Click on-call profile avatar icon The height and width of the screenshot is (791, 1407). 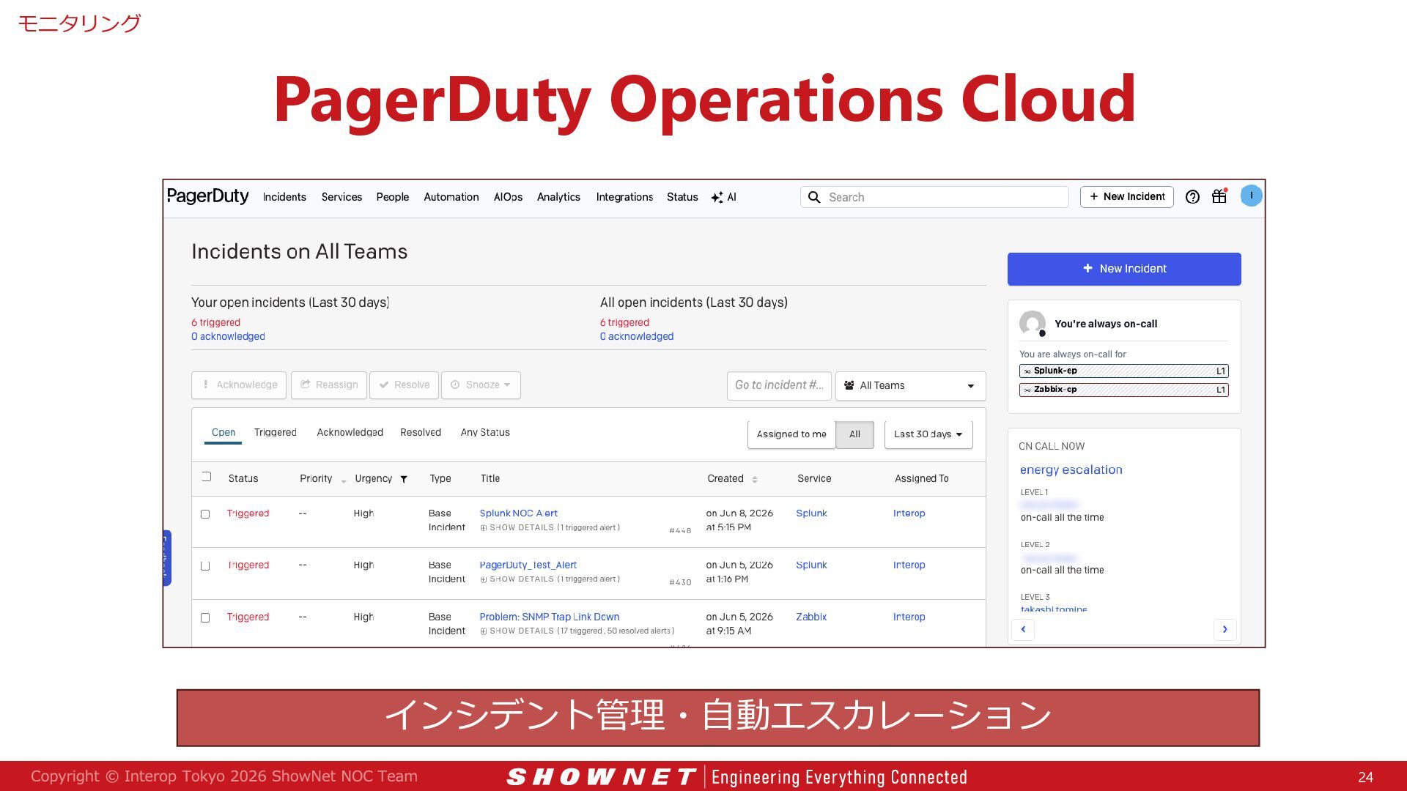coord(1033,324)
